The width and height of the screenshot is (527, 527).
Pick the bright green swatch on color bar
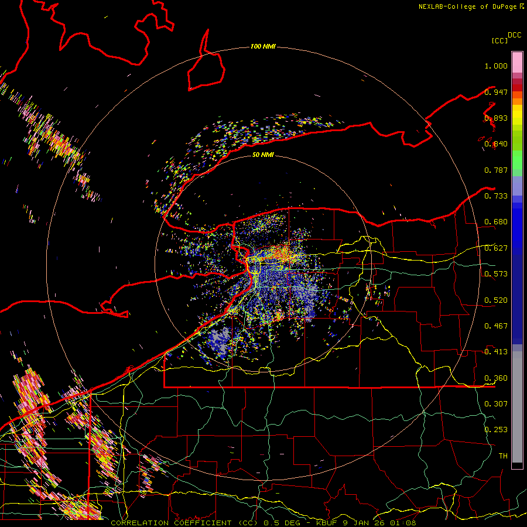pos(517,160)
